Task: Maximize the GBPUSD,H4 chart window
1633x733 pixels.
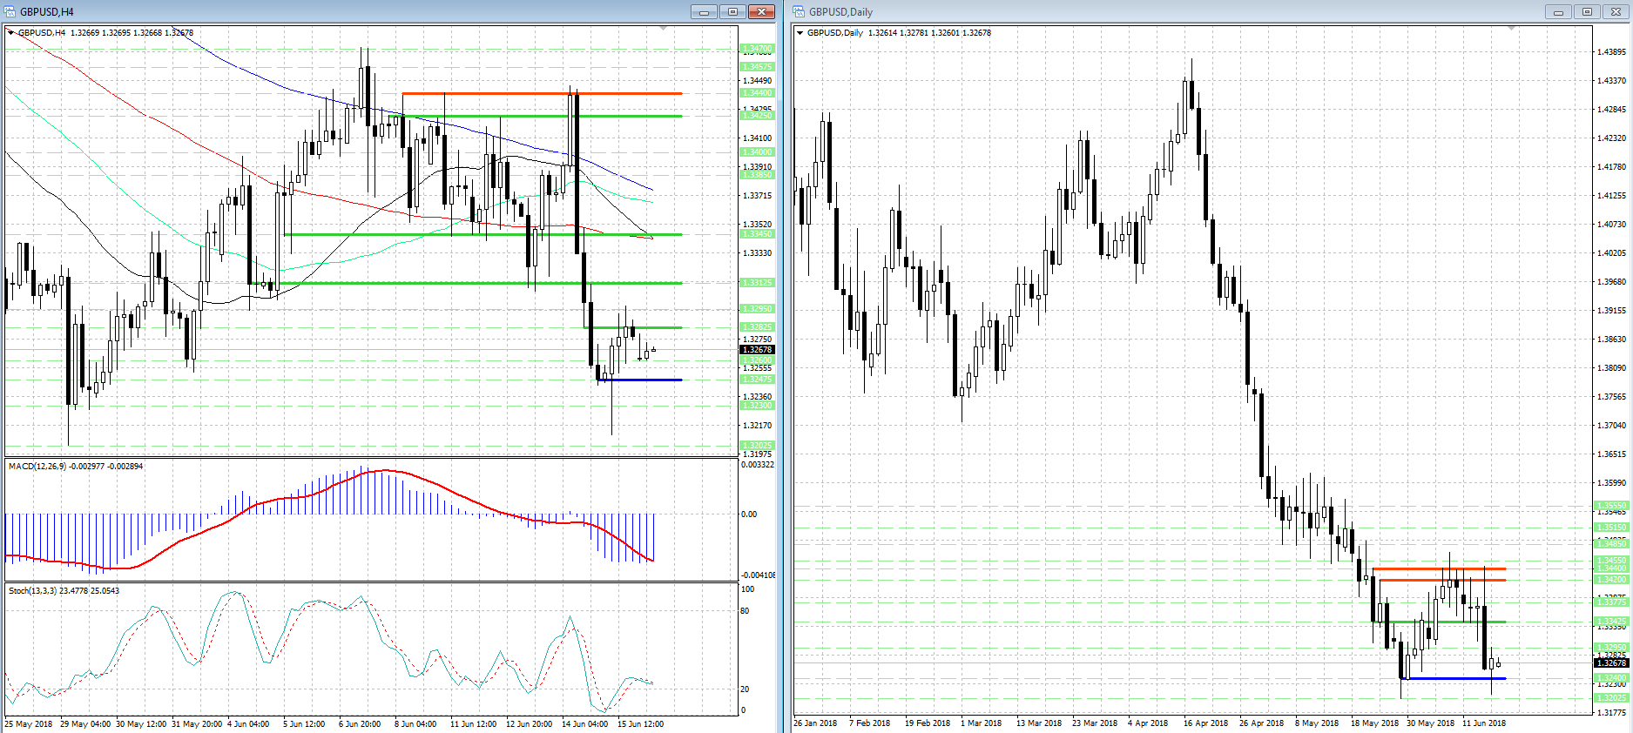Action: coord(732,11)
